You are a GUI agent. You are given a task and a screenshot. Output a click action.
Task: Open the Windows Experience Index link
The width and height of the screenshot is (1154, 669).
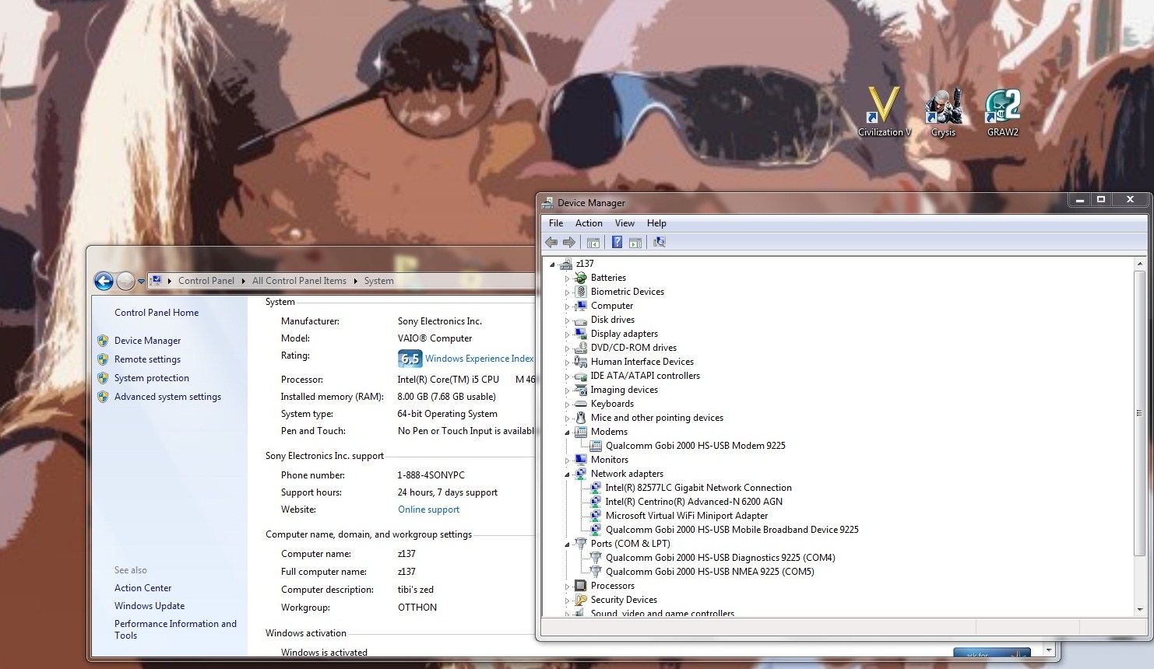pyautogui.click(x=480, y=359)
